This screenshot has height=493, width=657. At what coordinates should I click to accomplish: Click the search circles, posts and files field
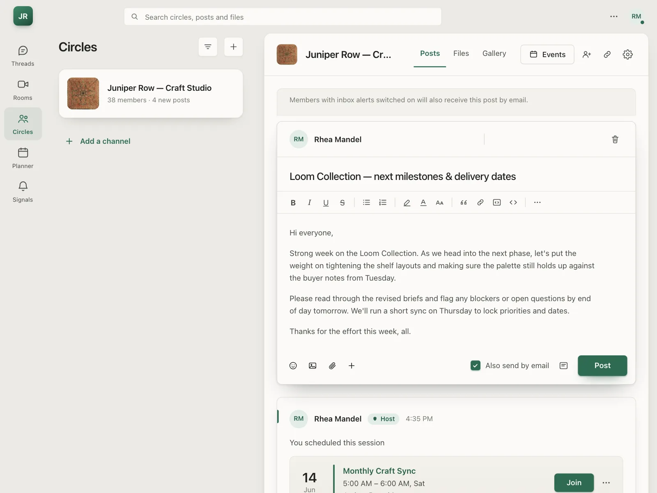[283, 17]
